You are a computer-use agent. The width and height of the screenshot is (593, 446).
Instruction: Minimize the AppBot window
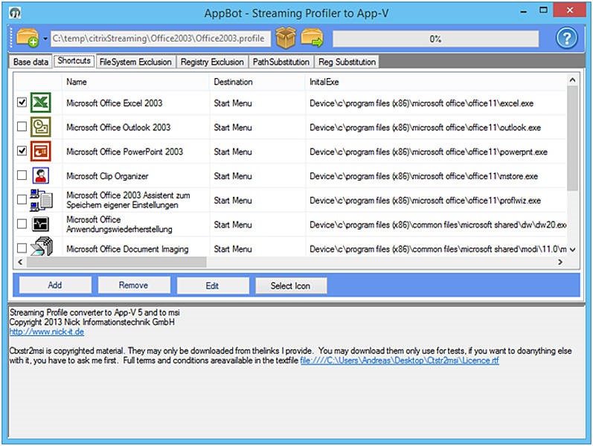[523, 11]
